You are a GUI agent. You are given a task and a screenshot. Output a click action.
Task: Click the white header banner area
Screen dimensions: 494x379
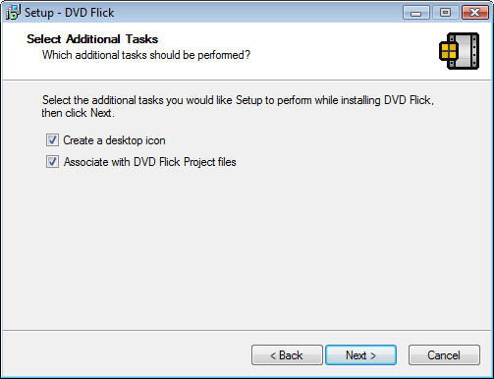247,51
